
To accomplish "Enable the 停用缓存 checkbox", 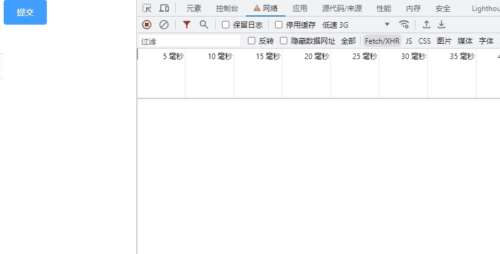I will (279, 25).
